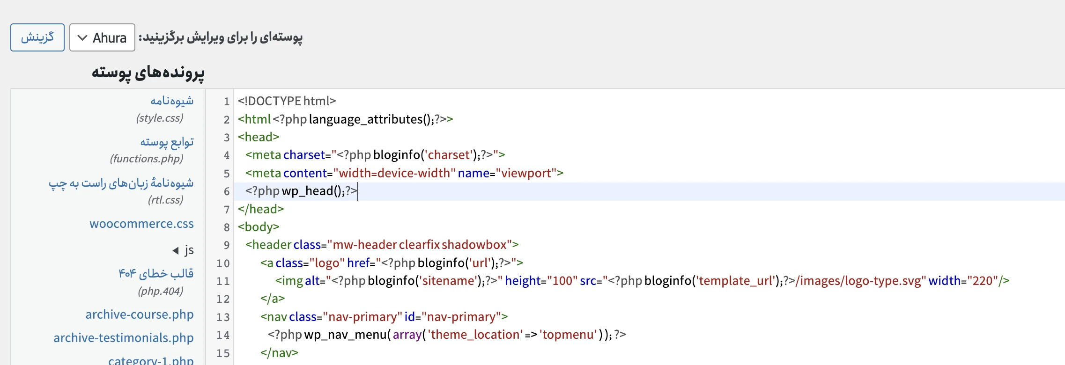Click line number 1 in gutter
Image resolution: width=1065 pixels, height=365 pixels.
[227, 102]
